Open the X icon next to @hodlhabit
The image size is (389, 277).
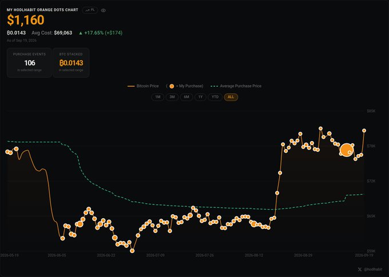click(x=360, y=270)
